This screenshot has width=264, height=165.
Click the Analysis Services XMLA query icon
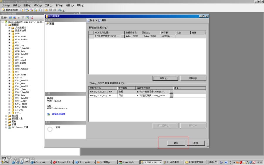(36, 10)
